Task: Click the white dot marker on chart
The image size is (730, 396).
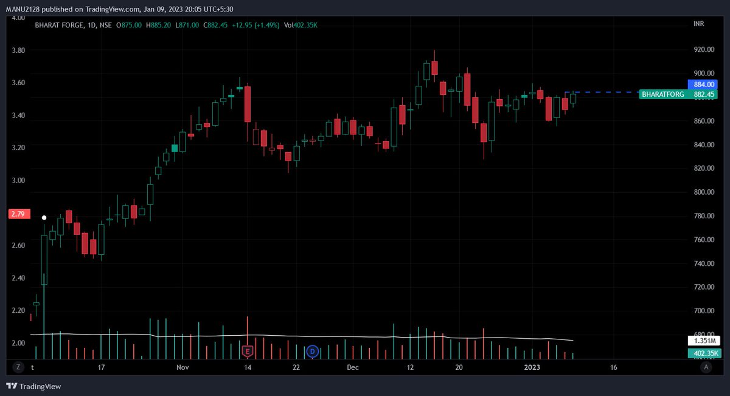Action: (44, 218)
